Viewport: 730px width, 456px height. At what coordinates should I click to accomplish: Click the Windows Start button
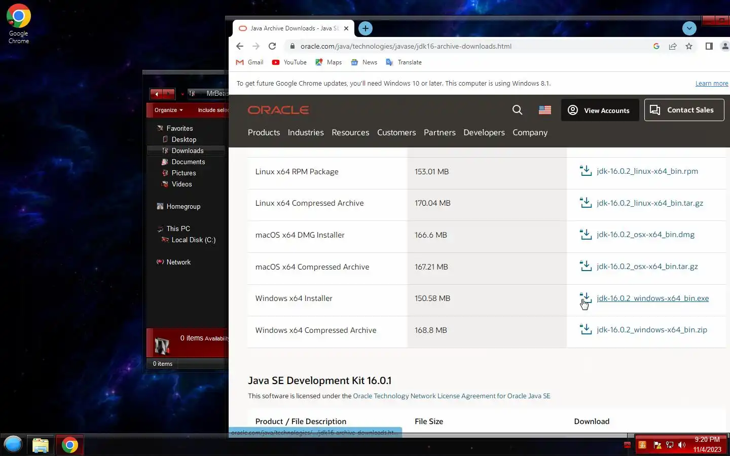click(x=13, y=445)
